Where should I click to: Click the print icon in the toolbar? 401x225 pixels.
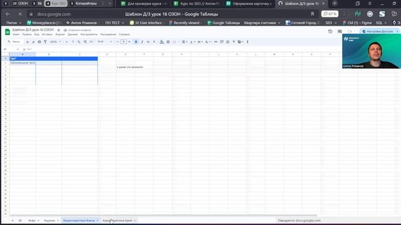click(x=39, y=42)
